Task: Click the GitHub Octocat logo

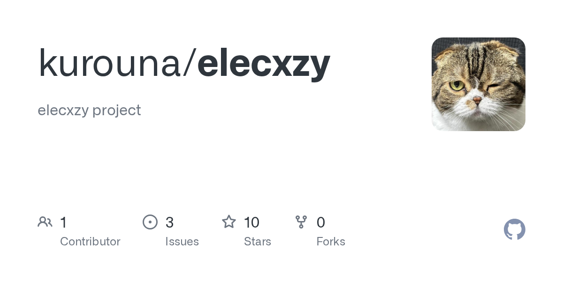Action: tap(514, 229)
